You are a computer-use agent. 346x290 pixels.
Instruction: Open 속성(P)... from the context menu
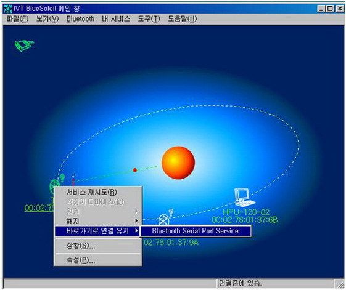(97, 260)
